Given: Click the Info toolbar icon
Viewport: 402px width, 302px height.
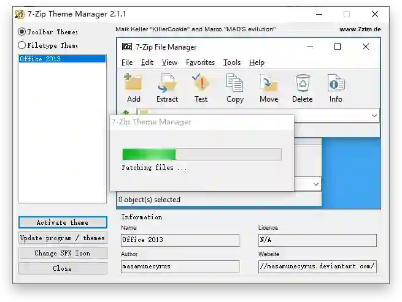Looking at the screenshot, I should [x=336, y=83].
